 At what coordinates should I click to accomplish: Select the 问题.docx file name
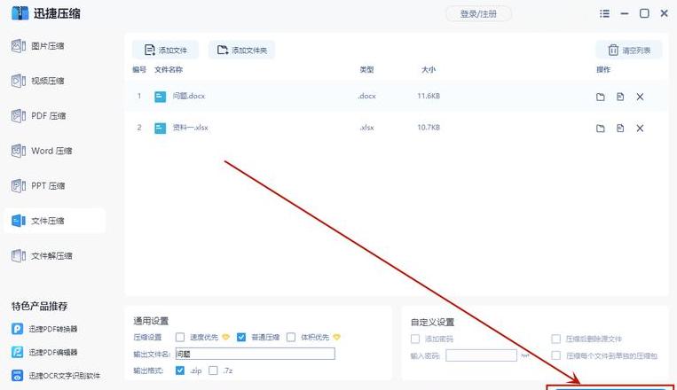[x=189, y=96]
